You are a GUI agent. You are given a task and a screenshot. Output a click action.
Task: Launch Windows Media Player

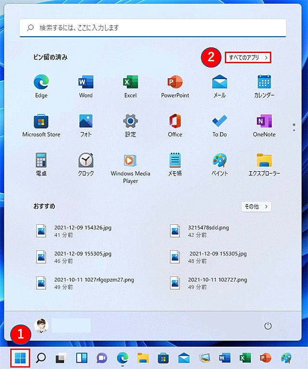pyautogui.click(x=130, y=168)
